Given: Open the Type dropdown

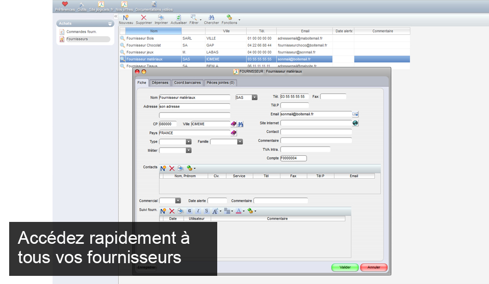Looking at the screenshot, I should [188, 141].
